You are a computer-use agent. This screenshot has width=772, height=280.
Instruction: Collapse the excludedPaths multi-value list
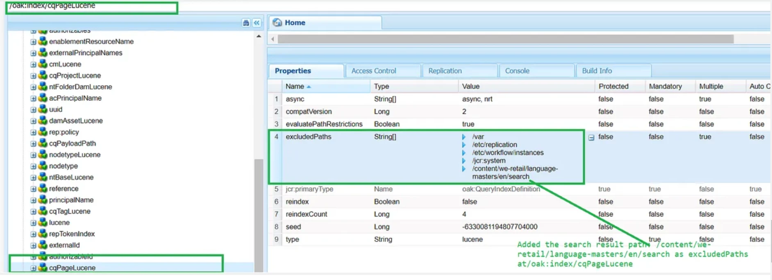point(591,138)
